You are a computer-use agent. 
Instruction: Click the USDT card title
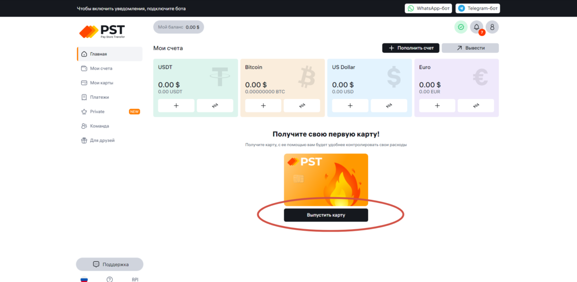point(165,67)
